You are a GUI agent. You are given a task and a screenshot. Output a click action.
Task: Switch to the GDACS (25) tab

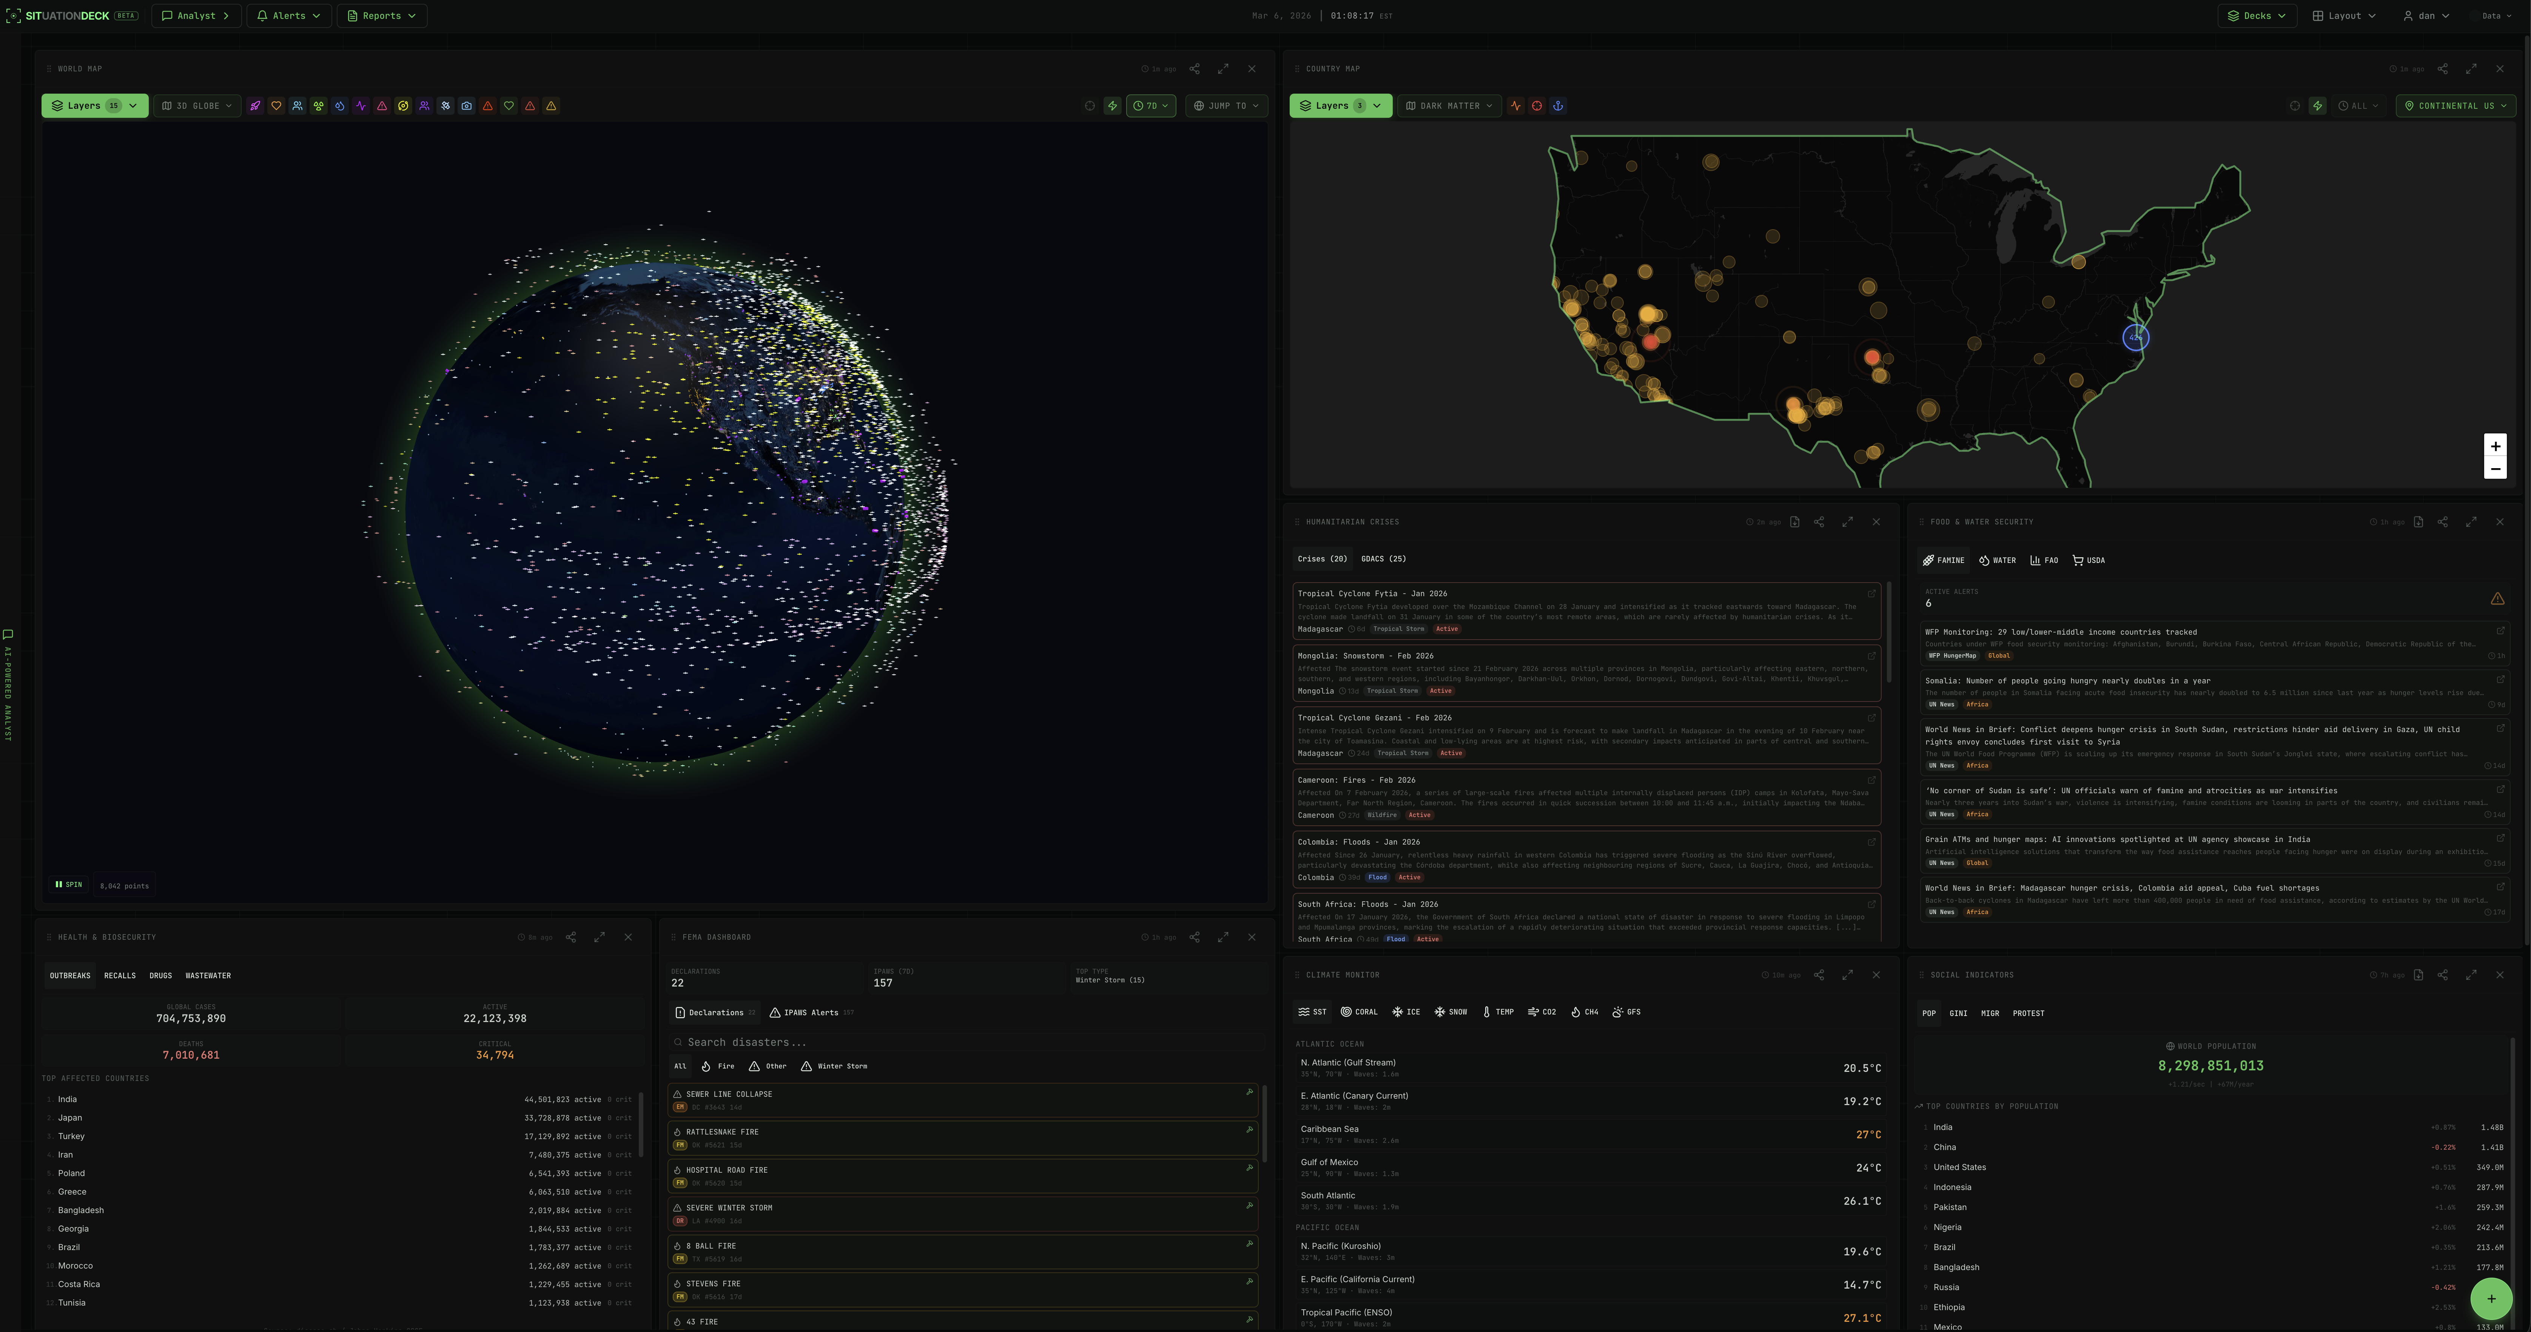(1383, 559)
